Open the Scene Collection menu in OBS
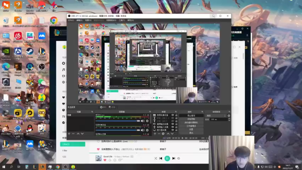The height and width of the screenshot is (170, 302). pos(111,20)
